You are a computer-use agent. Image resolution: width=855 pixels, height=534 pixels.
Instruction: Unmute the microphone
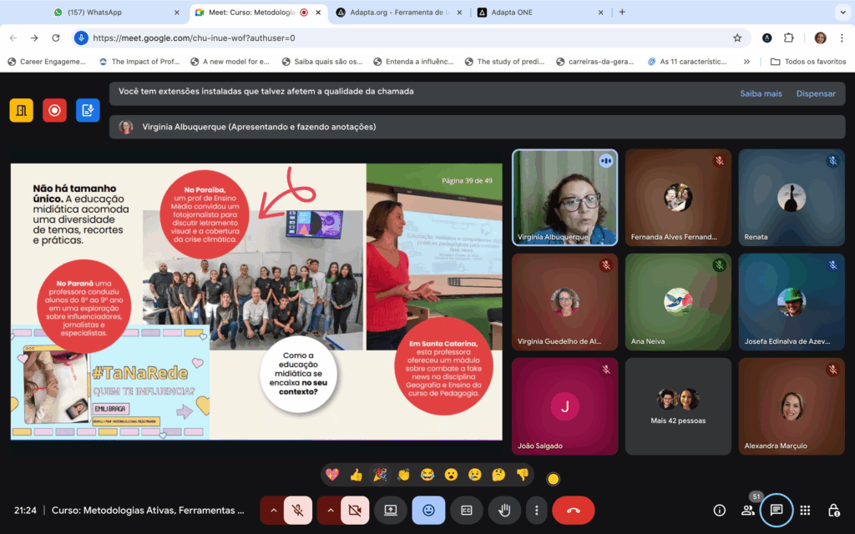tap(298, 510)
